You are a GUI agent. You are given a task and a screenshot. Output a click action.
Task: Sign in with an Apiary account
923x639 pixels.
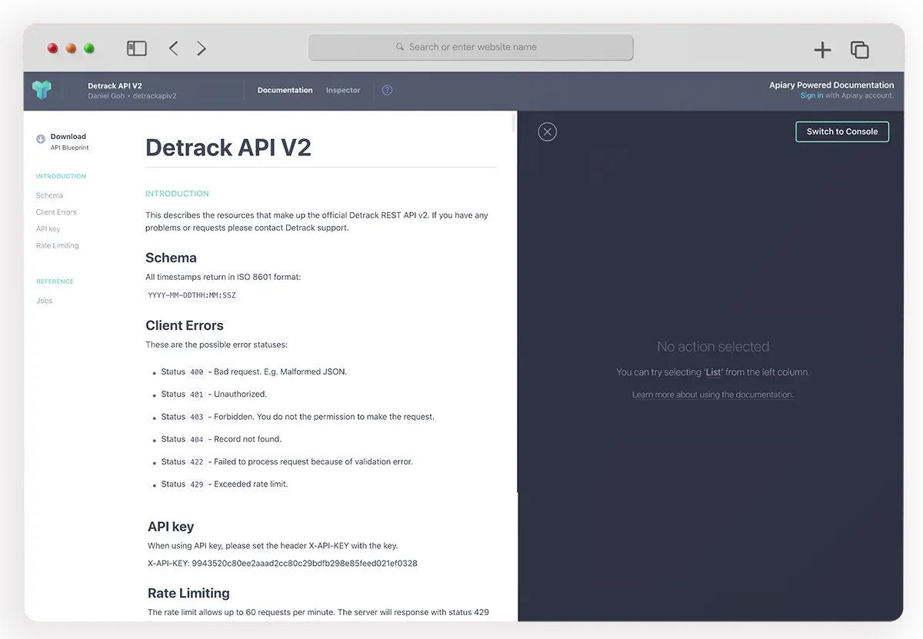pyautogui.click(x=810, y=95)
